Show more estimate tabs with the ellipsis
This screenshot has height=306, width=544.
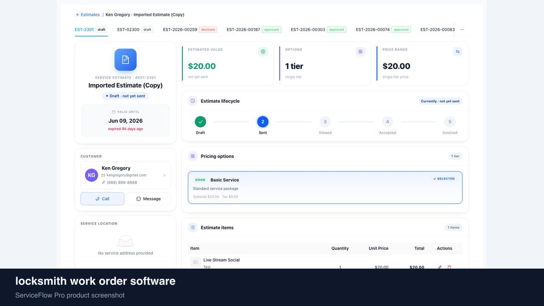tap(462, 30)
